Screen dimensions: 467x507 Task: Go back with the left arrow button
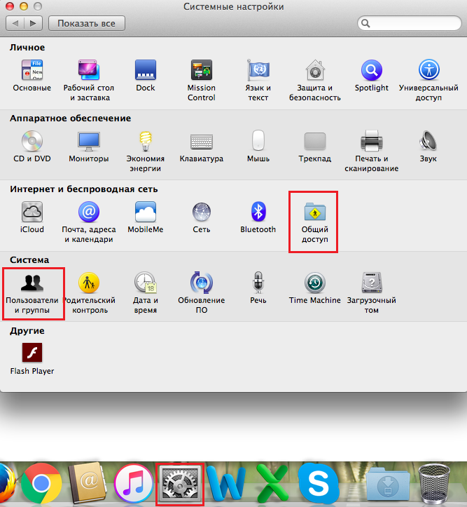pyautogui.click(x=15, y=23)
